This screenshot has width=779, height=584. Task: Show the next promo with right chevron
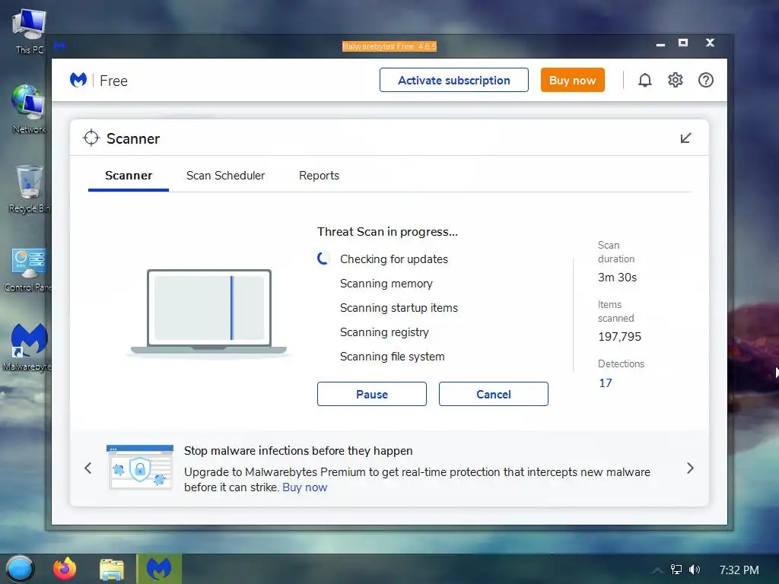(x=690, y=468)
